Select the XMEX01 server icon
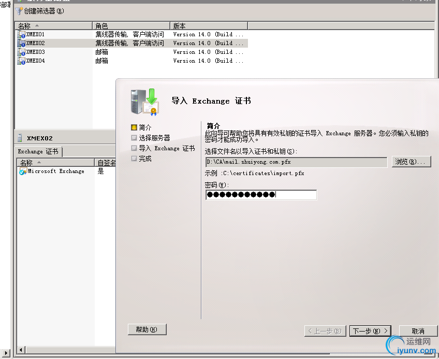Screen dimensions: 439x359 click(21, 34)
